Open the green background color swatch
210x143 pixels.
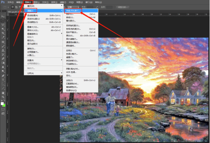click(4, 105)
